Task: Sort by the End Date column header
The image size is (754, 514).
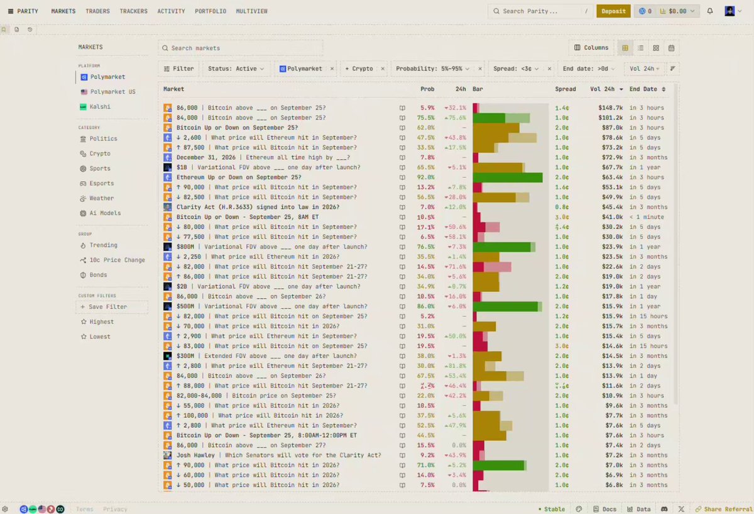Action: point(647,89)
